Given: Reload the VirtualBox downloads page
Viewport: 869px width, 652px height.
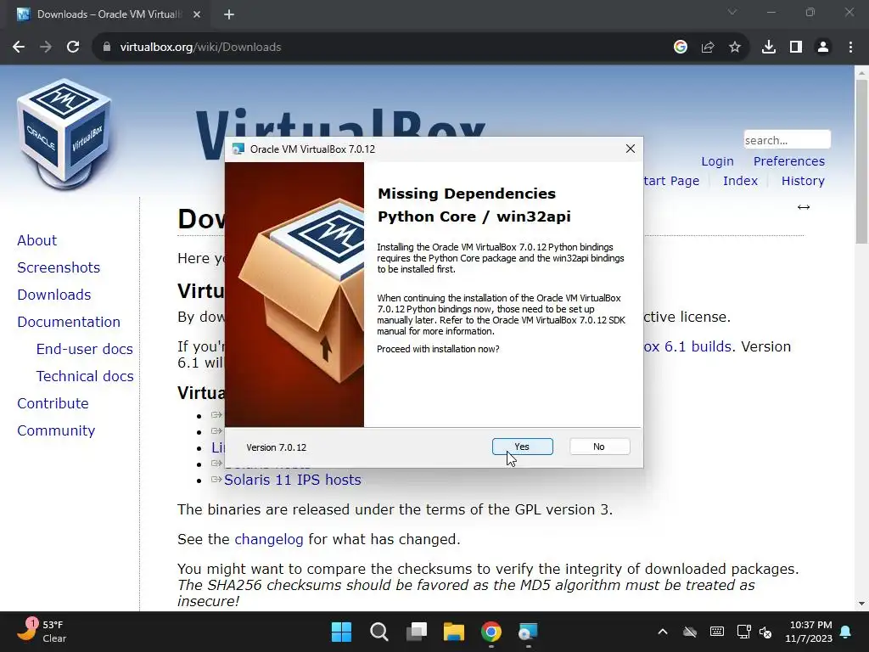Looking at the screenshot, I should click(x=73, y=48).
